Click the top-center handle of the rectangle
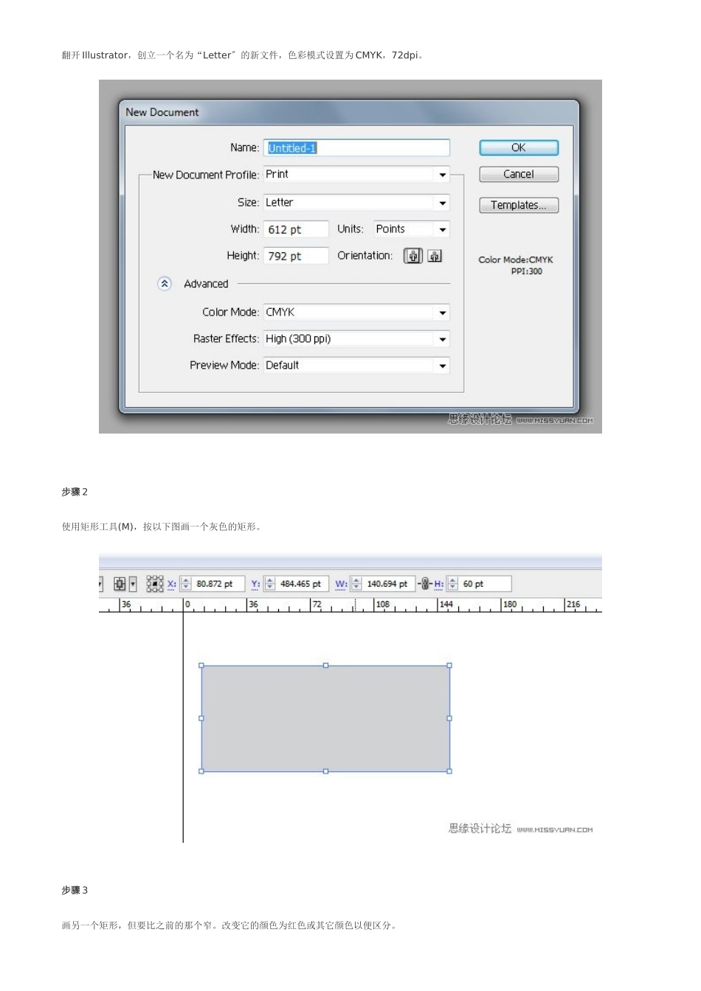The image size is (701, 991). pyautogui.click(x=325, y=665)
